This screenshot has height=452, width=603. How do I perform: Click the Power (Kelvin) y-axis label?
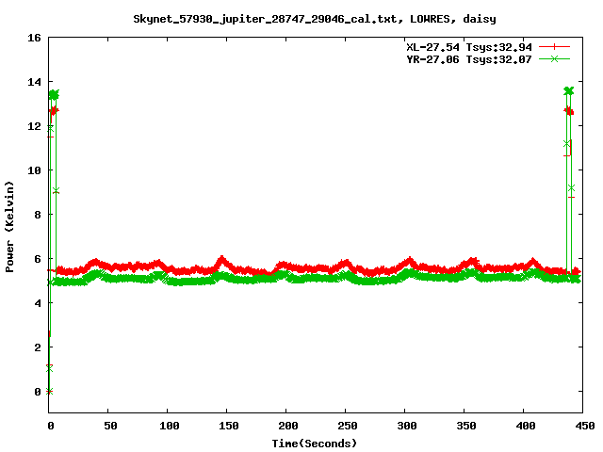click(x=9, y=227)
